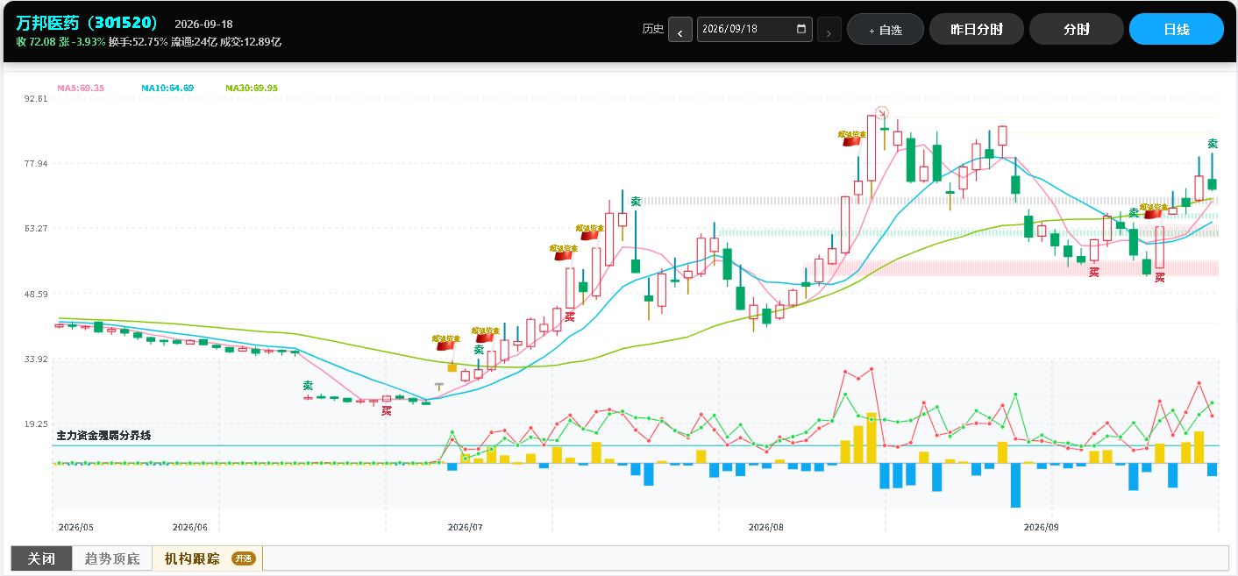
Task: Click the 开通 badge on 机构跟踪
Action: (244, 558)
